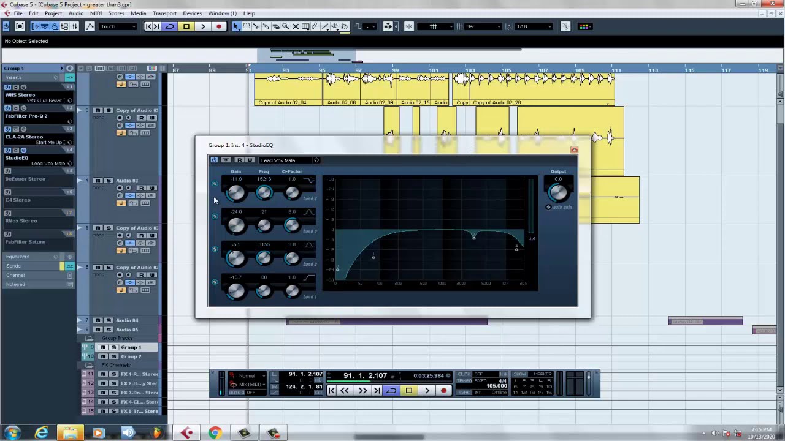Open the Bar grid type dropdown
This screenshot has width=785, height=441.
click(483, 26)
